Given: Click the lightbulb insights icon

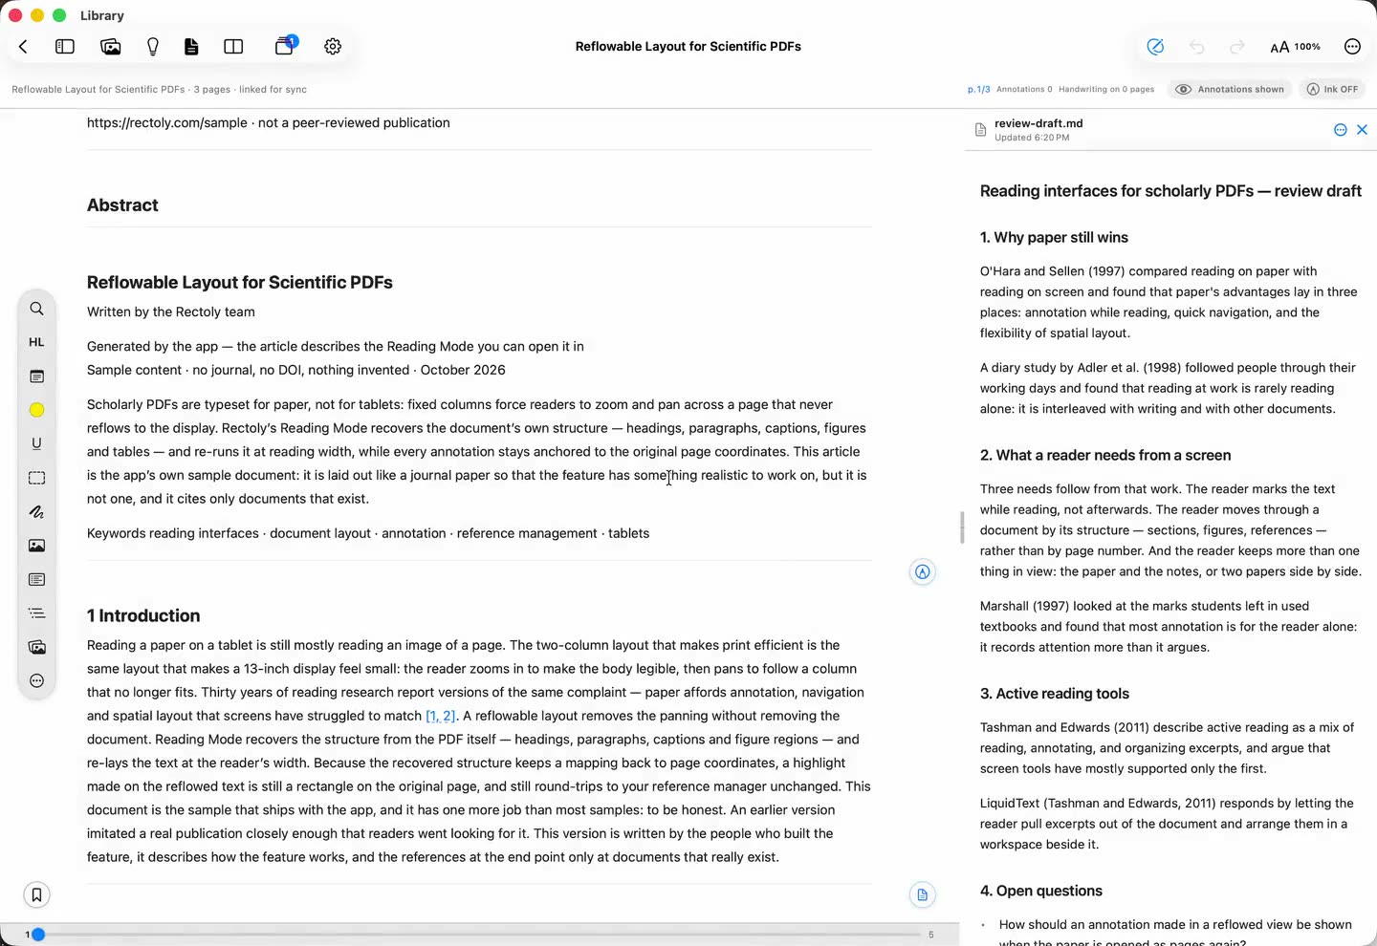Looking at the screenshot, I should tap(153, 46).
